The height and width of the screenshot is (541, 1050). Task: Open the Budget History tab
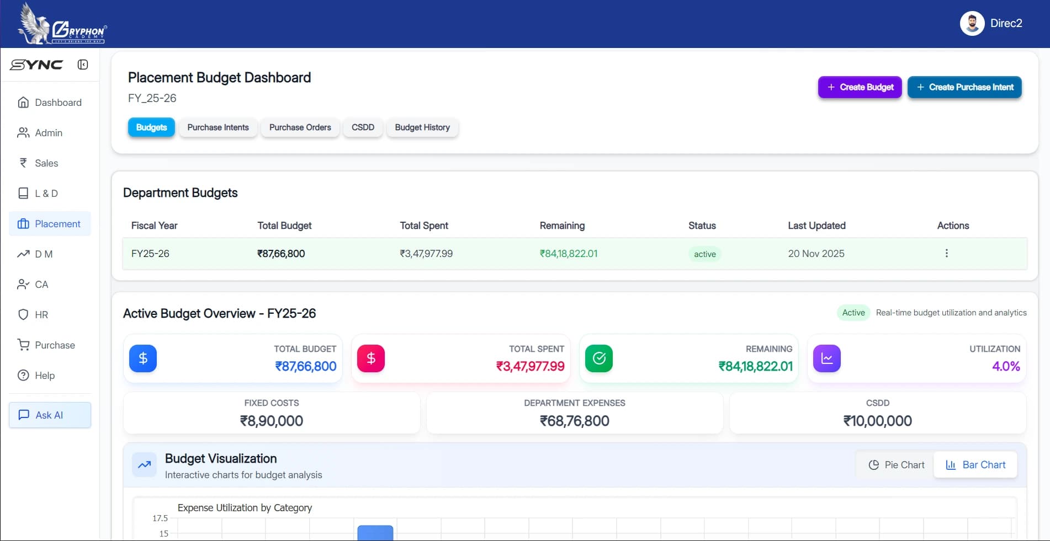point(422,127)
